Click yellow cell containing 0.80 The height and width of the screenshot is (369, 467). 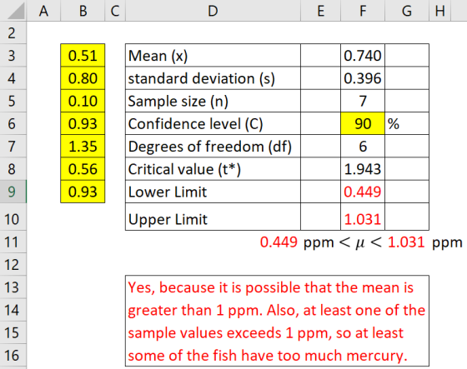[x=83, y=78]
